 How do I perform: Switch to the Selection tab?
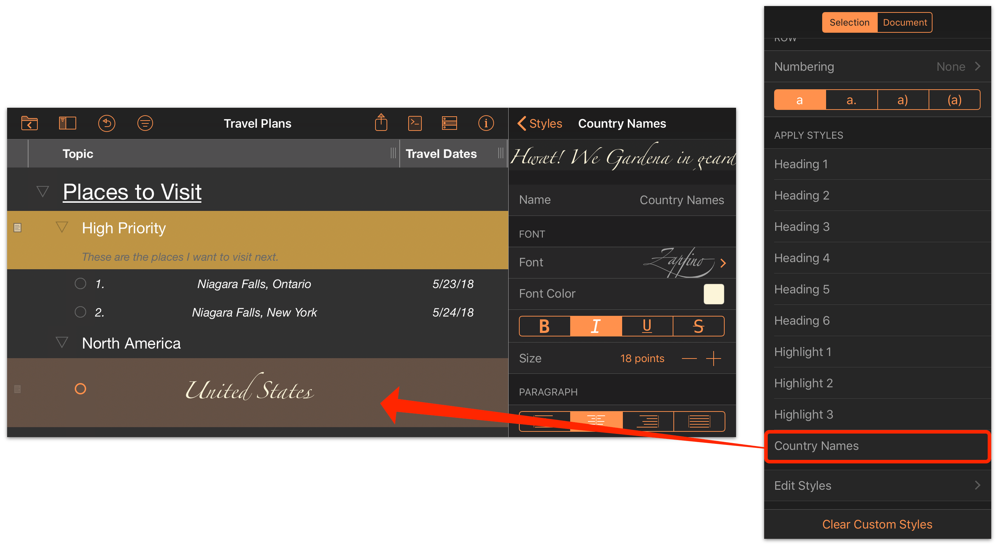click(850, 22)
